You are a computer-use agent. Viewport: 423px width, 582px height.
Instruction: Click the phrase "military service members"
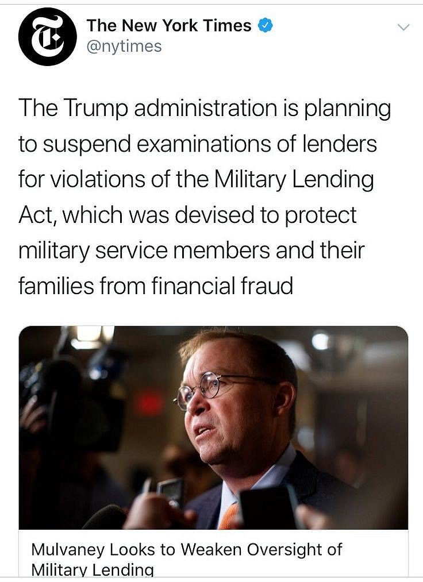(x=148, y=250)
